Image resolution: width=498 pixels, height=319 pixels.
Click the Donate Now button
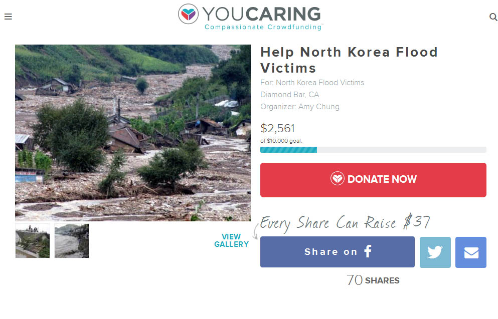373,180
